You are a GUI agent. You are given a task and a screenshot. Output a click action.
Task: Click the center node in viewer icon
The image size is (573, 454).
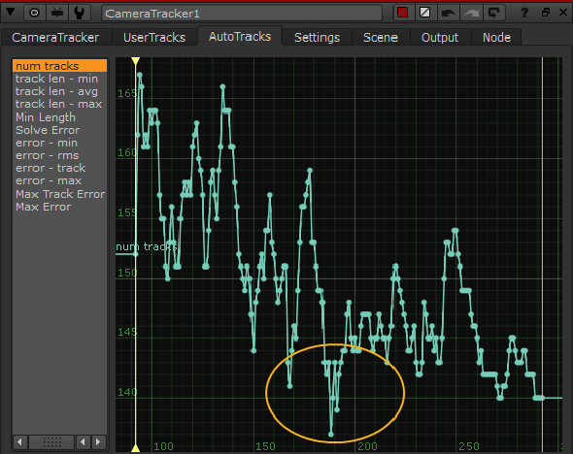tap(34, 14)
